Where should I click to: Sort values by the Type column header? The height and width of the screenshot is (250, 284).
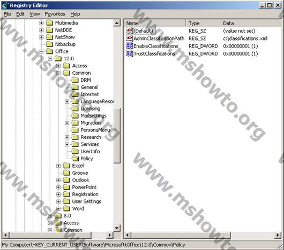pyautogui.click(x=203, y=23)
